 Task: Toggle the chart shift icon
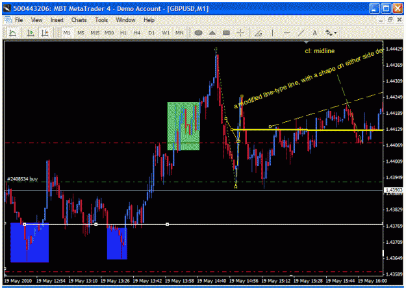pos(45,33)
